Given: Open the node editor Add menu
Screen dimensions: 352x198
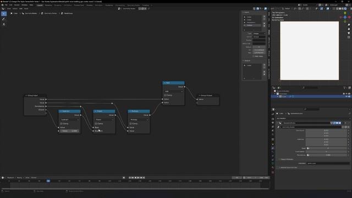Looking at the screenshot, I should pos(21,9).
